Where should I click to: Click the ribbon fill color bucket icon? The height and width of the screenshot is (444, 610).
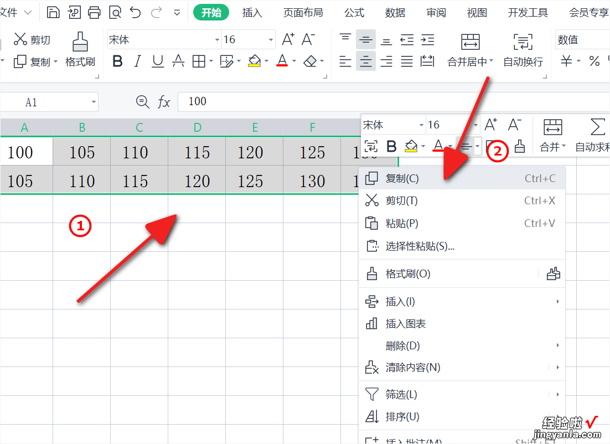255,61
